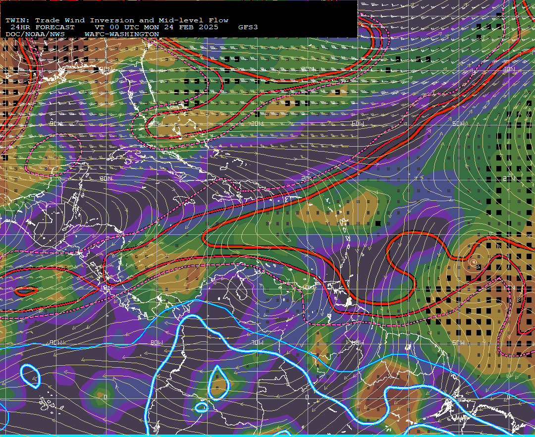Screen dimensions: 535x437
Task: Click the '24HR FORECAST' text in header
Action: (x=42, y=27)
